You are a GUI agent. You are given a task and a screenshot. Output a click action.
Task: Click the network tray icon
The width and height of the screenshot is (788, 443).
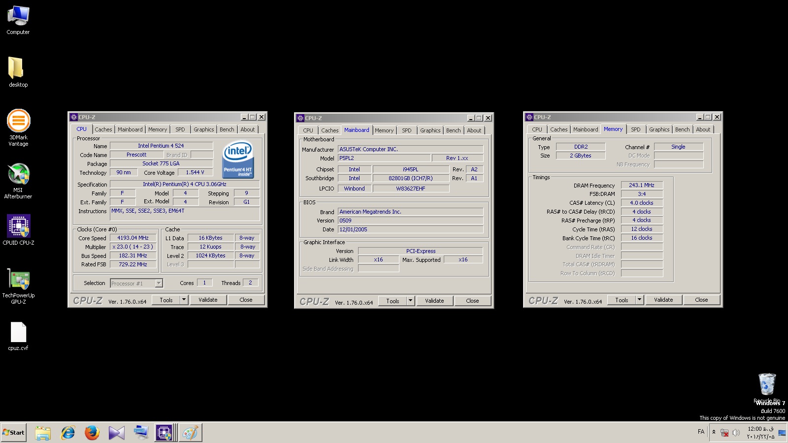coord(724,433)
